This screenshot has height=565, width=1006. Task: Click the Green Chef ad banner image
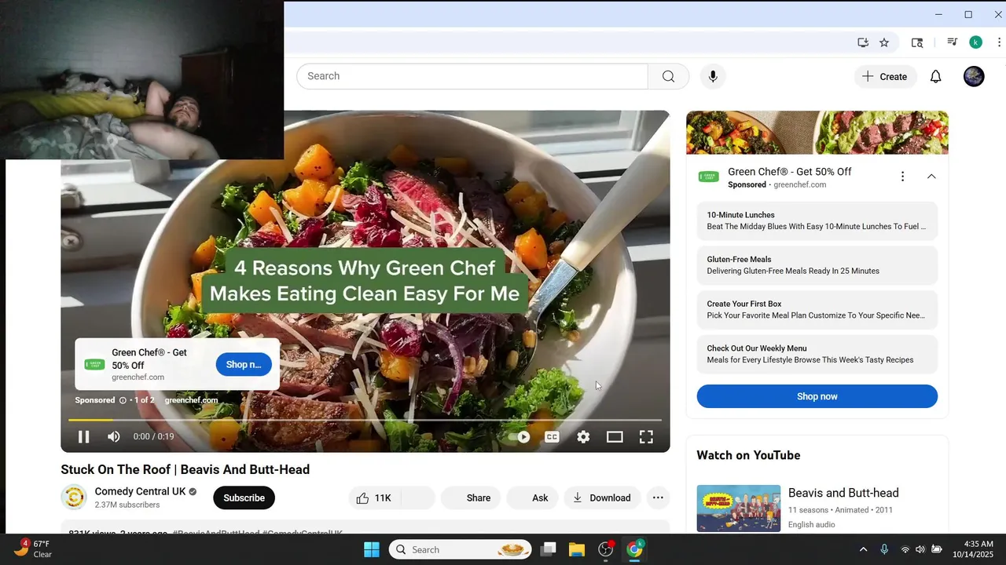817,133
